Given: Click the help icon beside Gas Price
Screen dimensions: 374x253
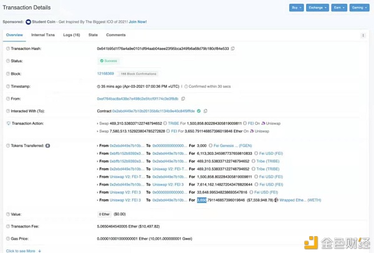Looking at the screenshot, I should (8, 239).
